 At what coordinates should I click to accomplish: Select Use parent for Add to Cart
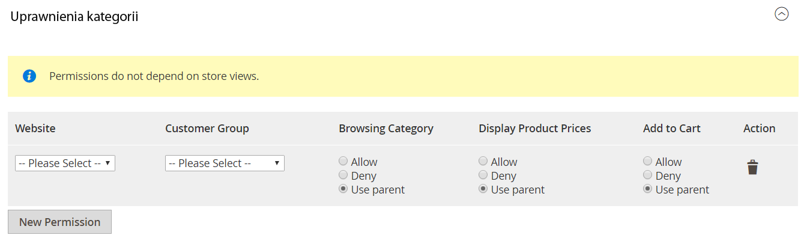[647, 189]
